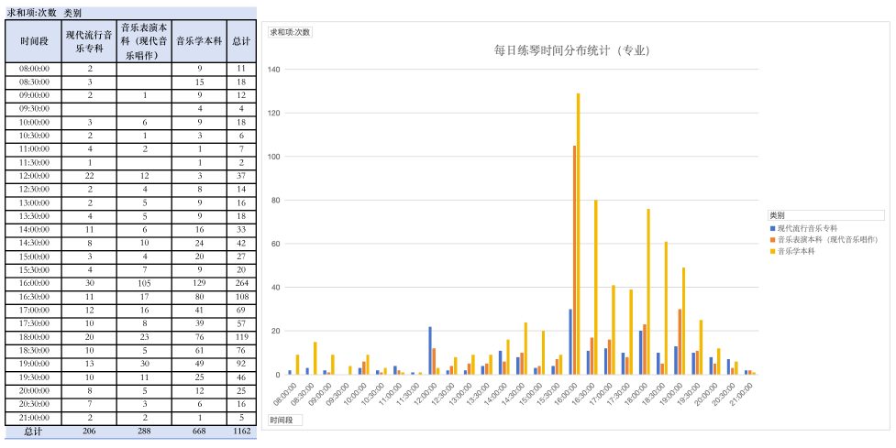The height and width of the screenshot is (448, 896).
Task: Click the 100 y-axis label on chart
Action: [x=273, y=157]
